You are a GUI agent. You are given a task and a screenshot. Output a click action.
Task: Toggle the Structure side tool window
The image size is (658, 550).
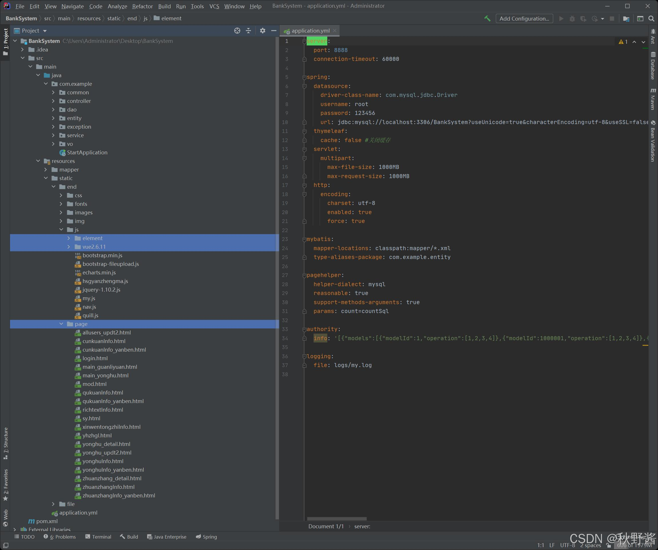tap(6, 443)
